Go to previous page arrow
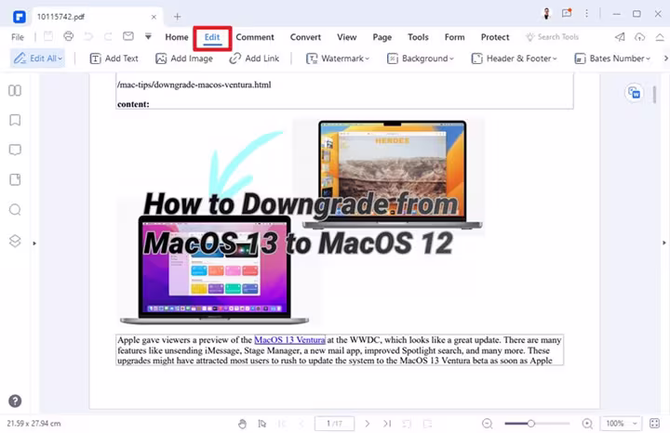 pyautogui.click(x=301, y=424)
